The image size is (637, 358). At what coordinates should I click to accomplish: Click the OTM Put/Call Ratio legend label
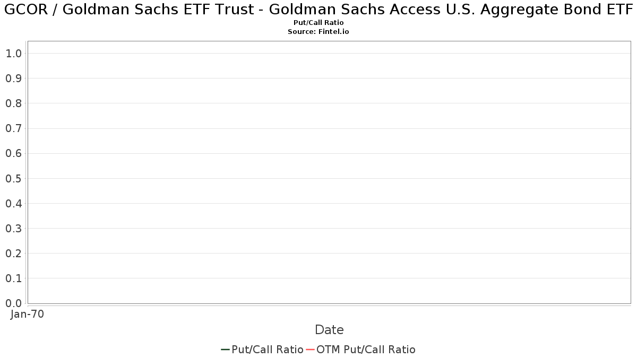[366, 350]
